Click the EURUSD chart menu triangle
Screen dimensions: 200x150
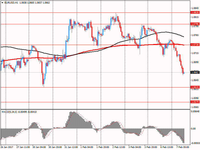[2, 3]
